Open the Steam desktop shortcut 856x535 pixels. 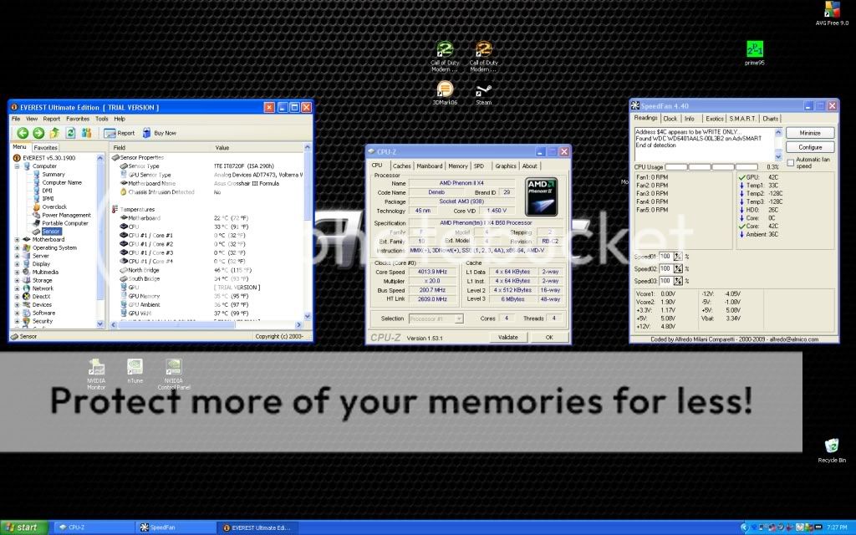[x=484, y=94]
